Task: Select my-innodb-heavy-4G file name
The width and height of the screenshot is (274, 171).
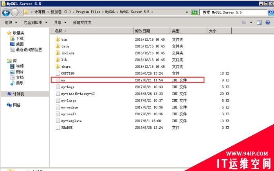Action: pyautogui.click(x=78, y=94)
